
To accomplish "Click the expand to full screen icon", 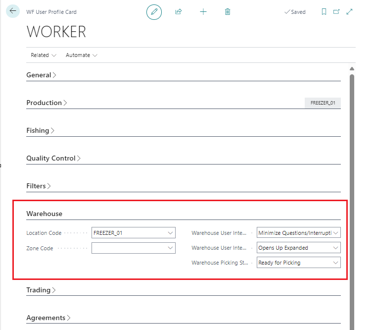I will (x=350, y=12).
